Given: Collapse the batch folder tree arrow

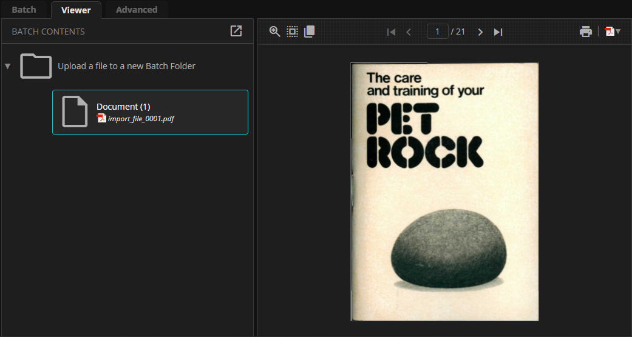Looking at the screenshot, I should (8, 66).
